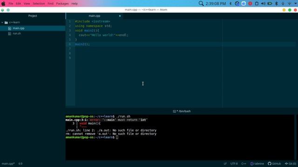Open the View menu
298x167 pixels.
pyautogui.click(x=27, y=4)
